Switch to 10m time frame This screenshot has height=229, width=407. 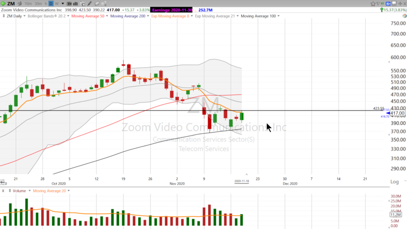tap(28, 4)
